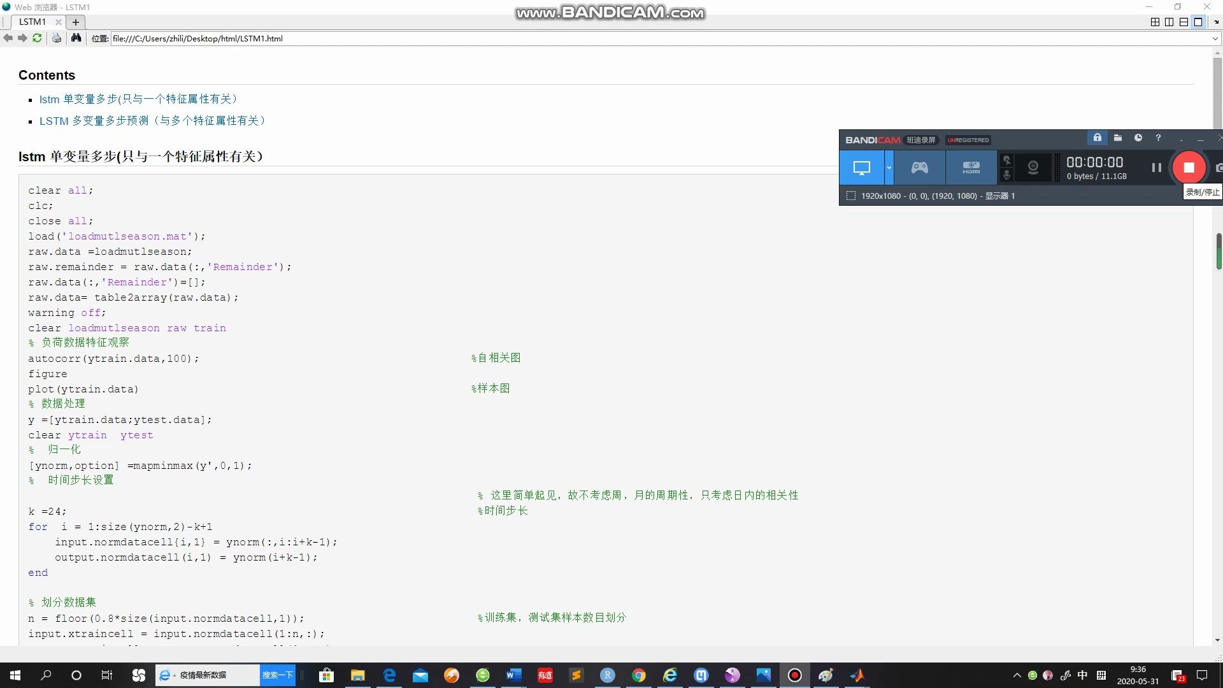Viewport: 1223px width, 688px height.
Task: Click the 搜索一下 search button
Action: 277,675
